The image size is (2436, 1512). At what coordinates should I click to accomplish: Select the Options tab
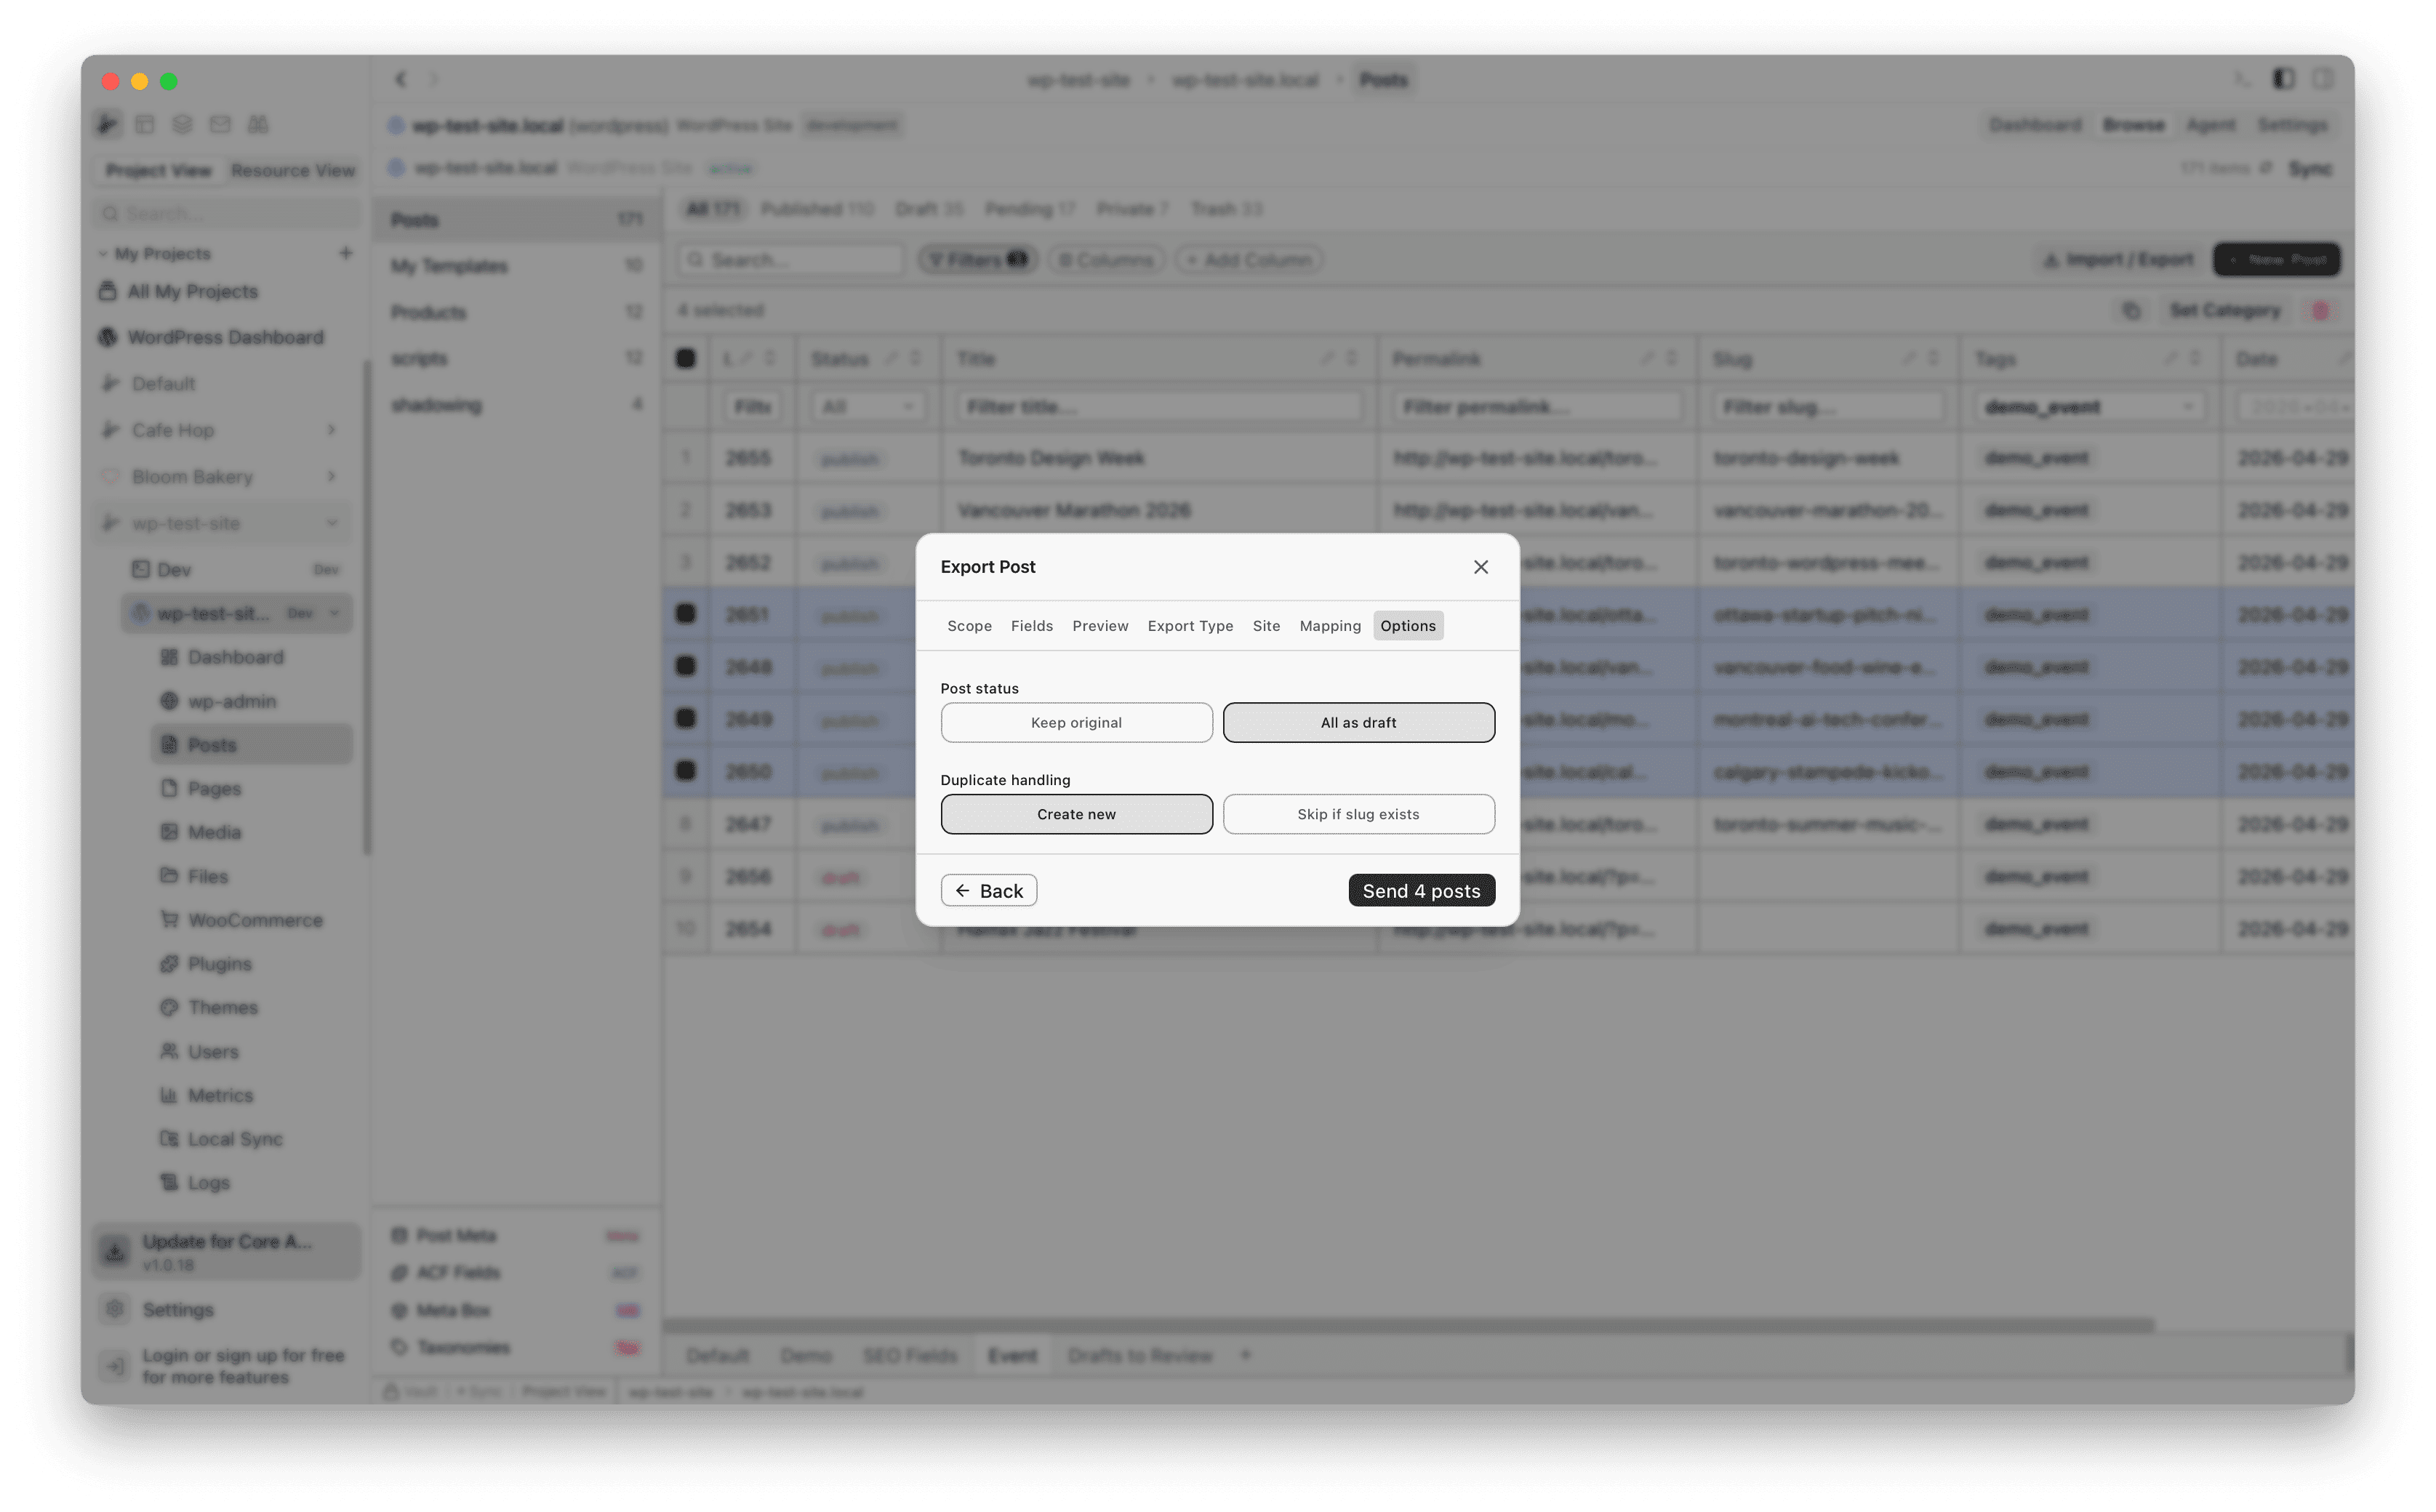click(x=1408, y=626)
